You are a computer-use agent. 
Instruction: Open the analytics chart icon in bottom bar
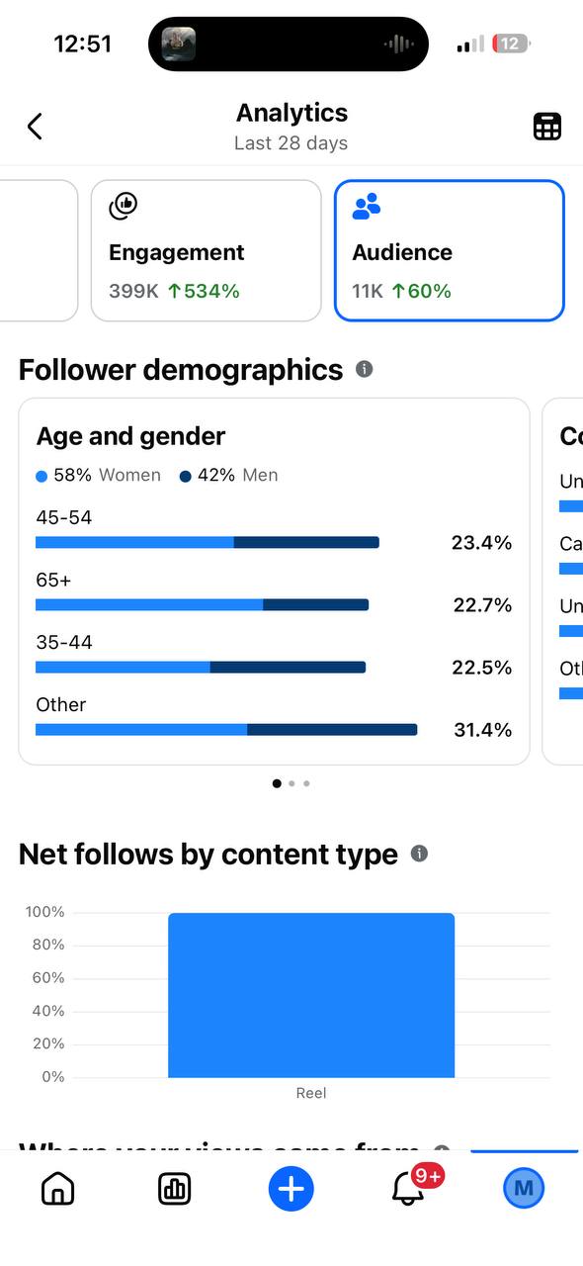(175, 1189)
